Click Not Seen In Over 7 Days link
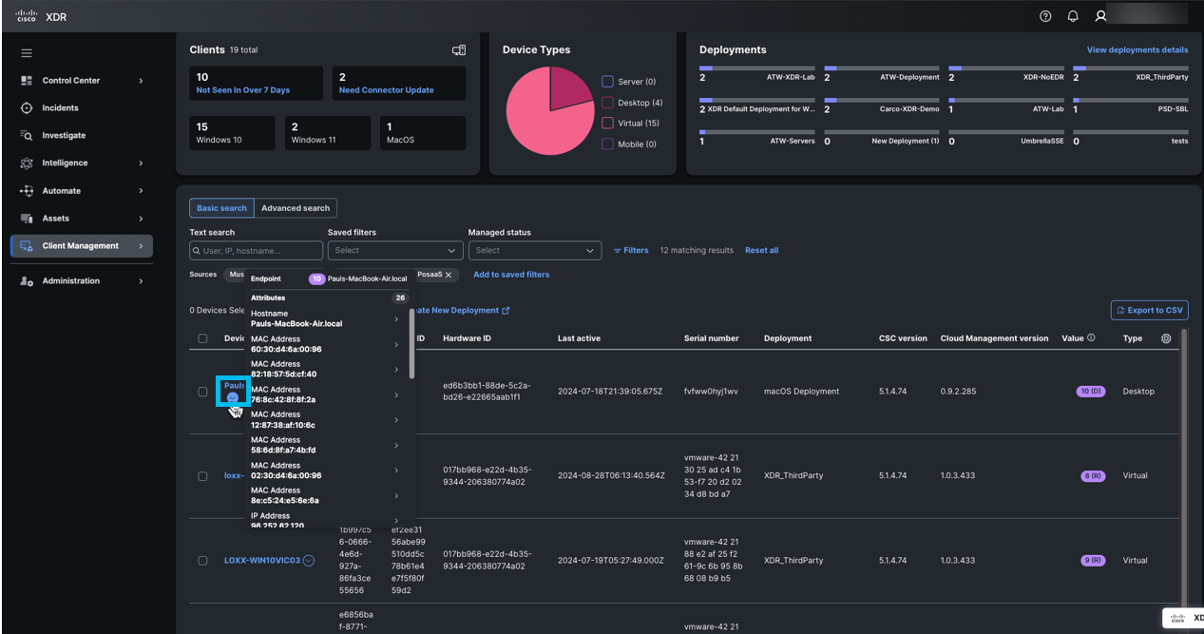 click(x=243, y=90)
